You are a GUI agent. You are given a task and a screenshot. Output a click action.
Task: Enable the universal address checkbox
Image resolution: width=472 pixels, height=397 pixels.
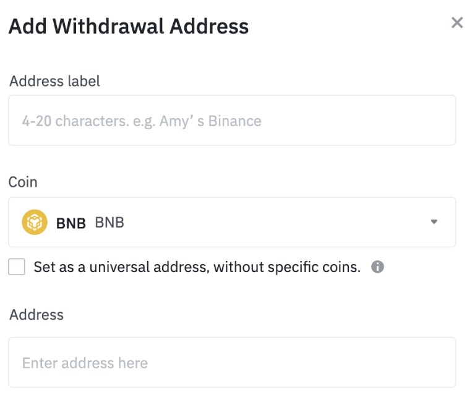click(17, 267)
